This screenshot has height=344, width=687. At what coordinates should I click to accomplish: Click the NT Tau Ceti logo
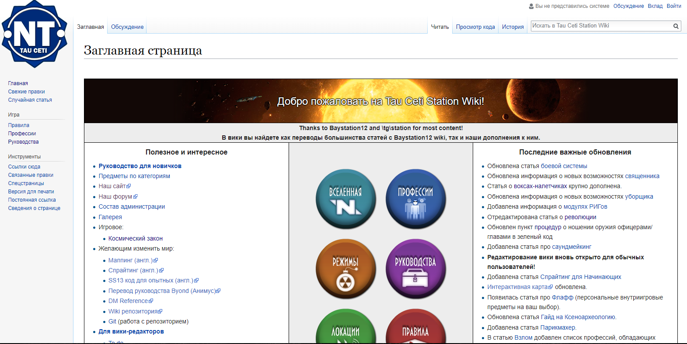pyautogui.click(x=35, y=34)
